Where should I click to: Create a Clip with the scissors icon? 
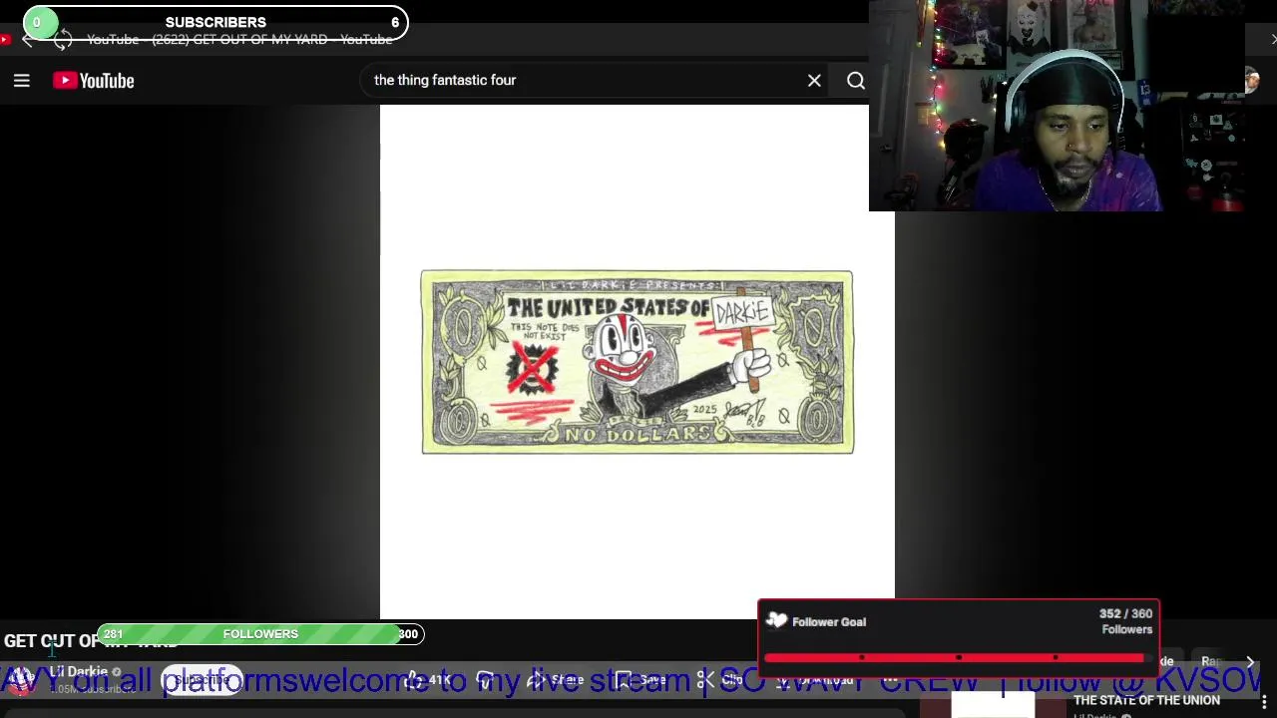720,680
